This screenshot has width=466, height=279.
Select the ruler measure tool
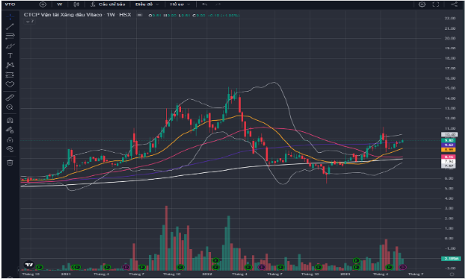10,98
